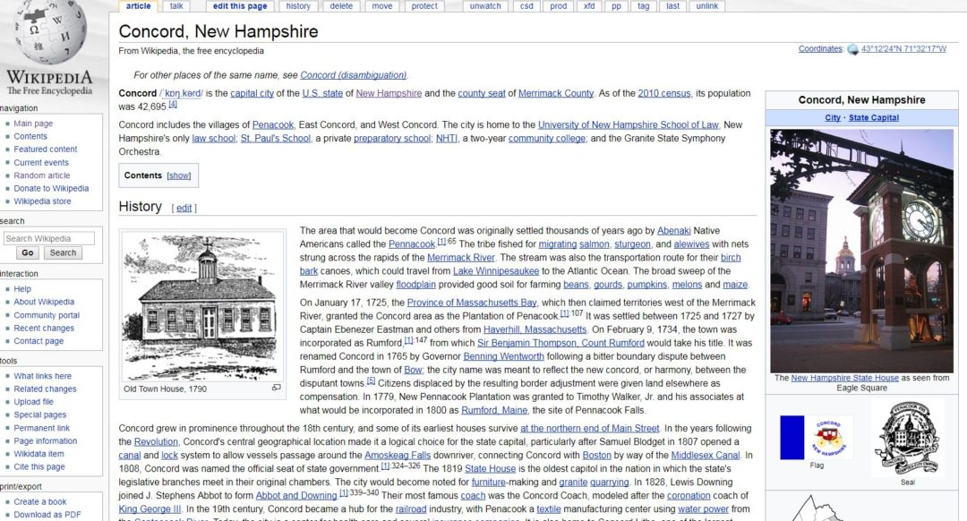The height and width of the screenshot is (521, 967).
Task: Follow the Lake Winnipesaukee link
Action: tap(496, 270)
